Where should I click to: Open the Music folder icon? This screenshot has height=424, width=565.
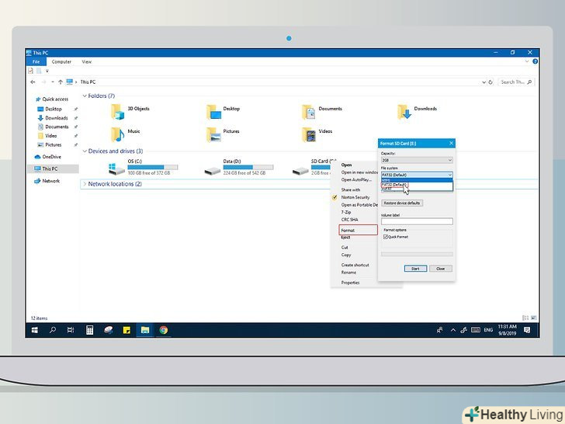118,134
